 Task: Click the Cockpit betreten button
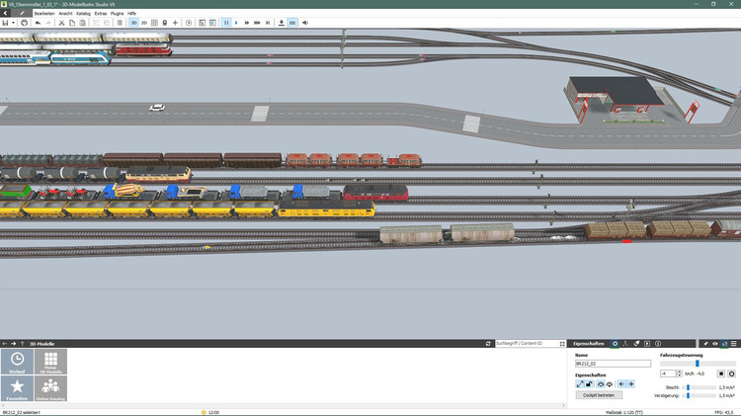[599, 394]
